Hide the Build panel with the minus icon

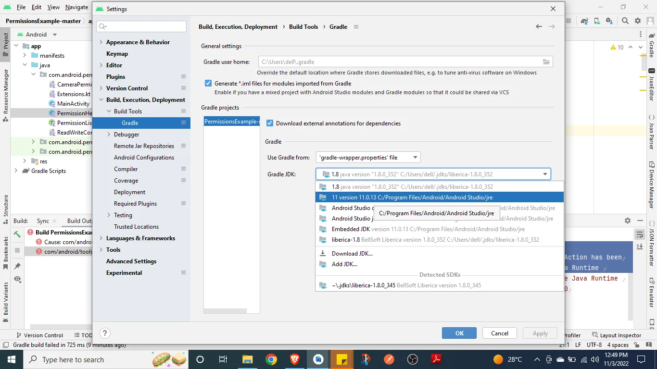click(x=640, y=221)
